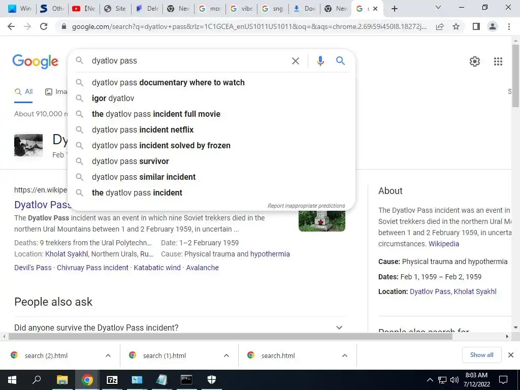Expand 'Did anyone survive the Dyatlov Pass incident?'

(180, 328)
